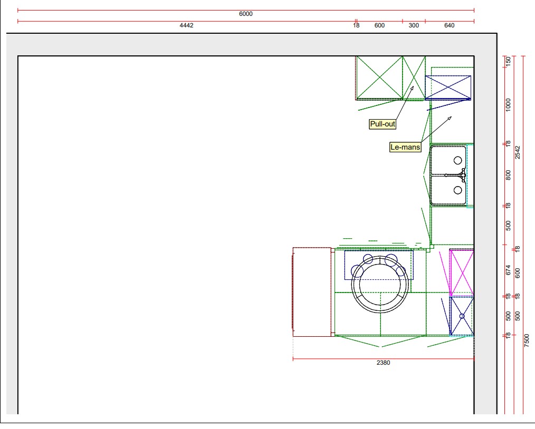This screenshot has width=535, height=429.
Task: Select the 4442 dimension text
Action: click(x=187, y=25)
